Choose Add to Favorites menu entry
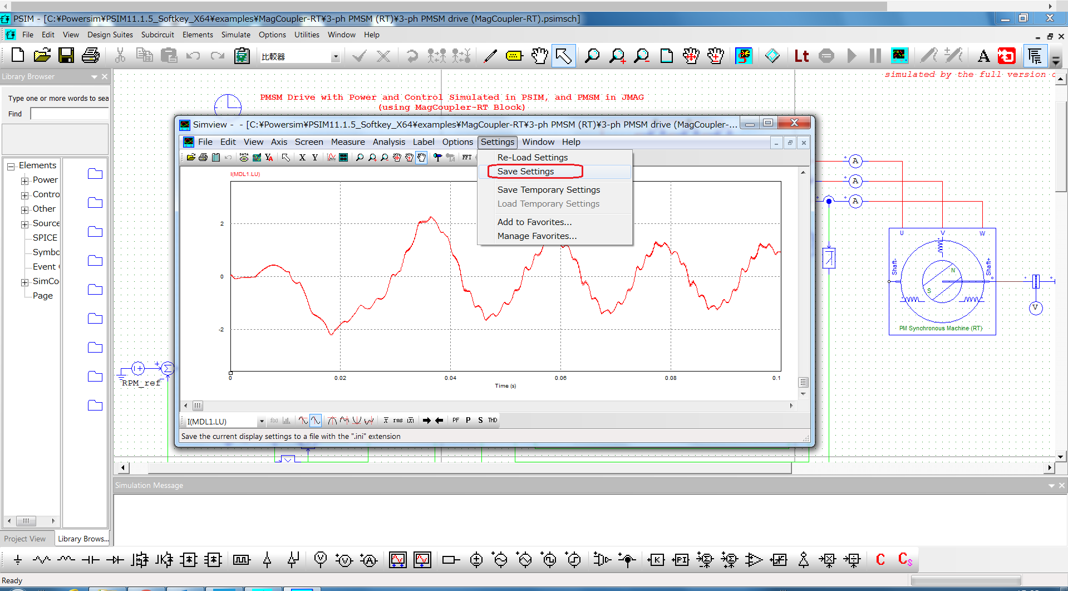The image size is (1068, 591). coord(534,222)
